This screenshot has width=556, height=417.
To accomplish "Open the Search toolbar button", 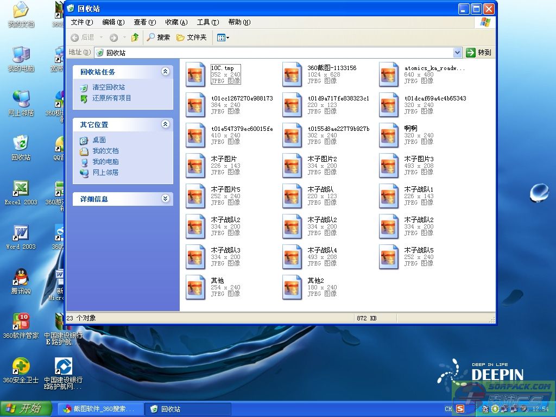I will pos(158,37).
